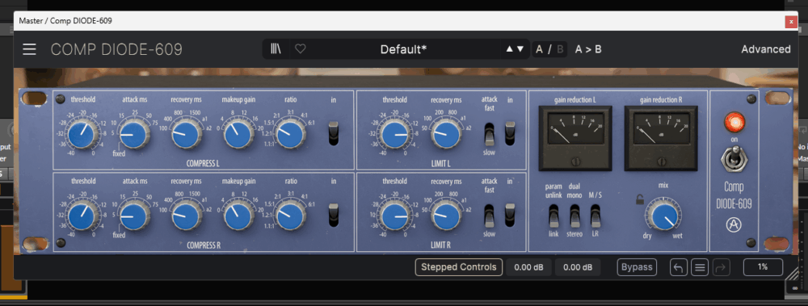808x306 pixels.
Task: Open the hamburger main menu
Action: 29,49
